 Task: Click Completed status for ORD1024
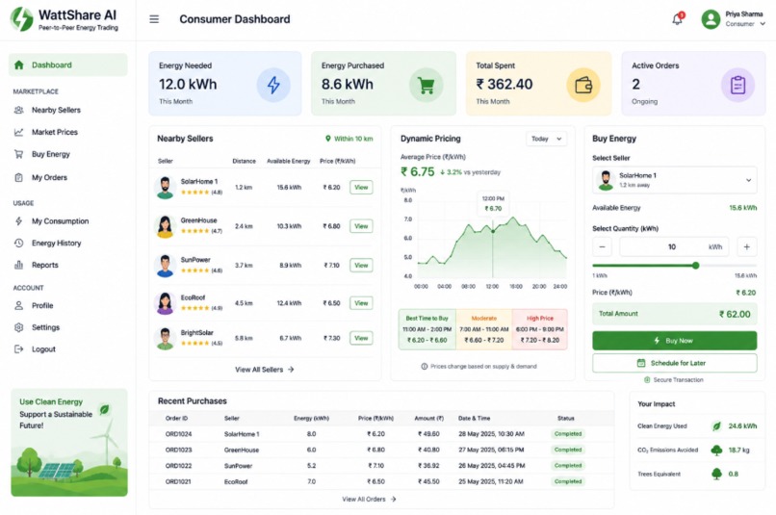568,434
